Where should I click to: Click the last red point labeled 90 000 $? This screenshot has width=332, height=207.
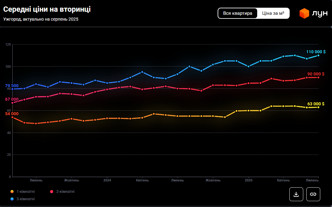318,77
